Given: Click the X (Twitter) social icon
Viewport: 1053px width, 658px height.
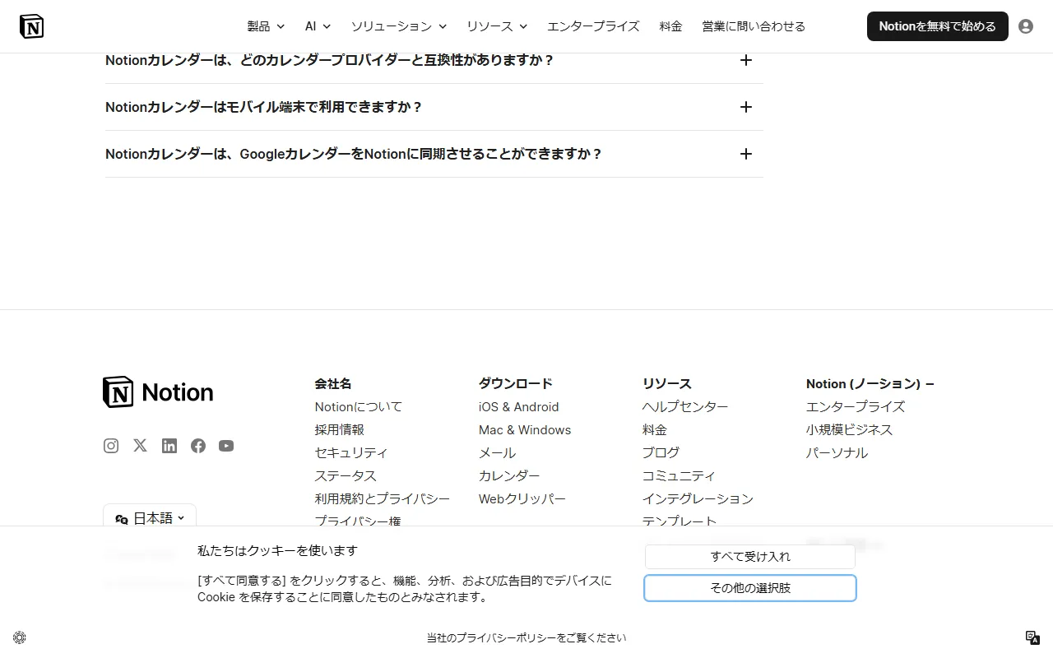Looking at the screenshot, I should (x=139, y=445).
